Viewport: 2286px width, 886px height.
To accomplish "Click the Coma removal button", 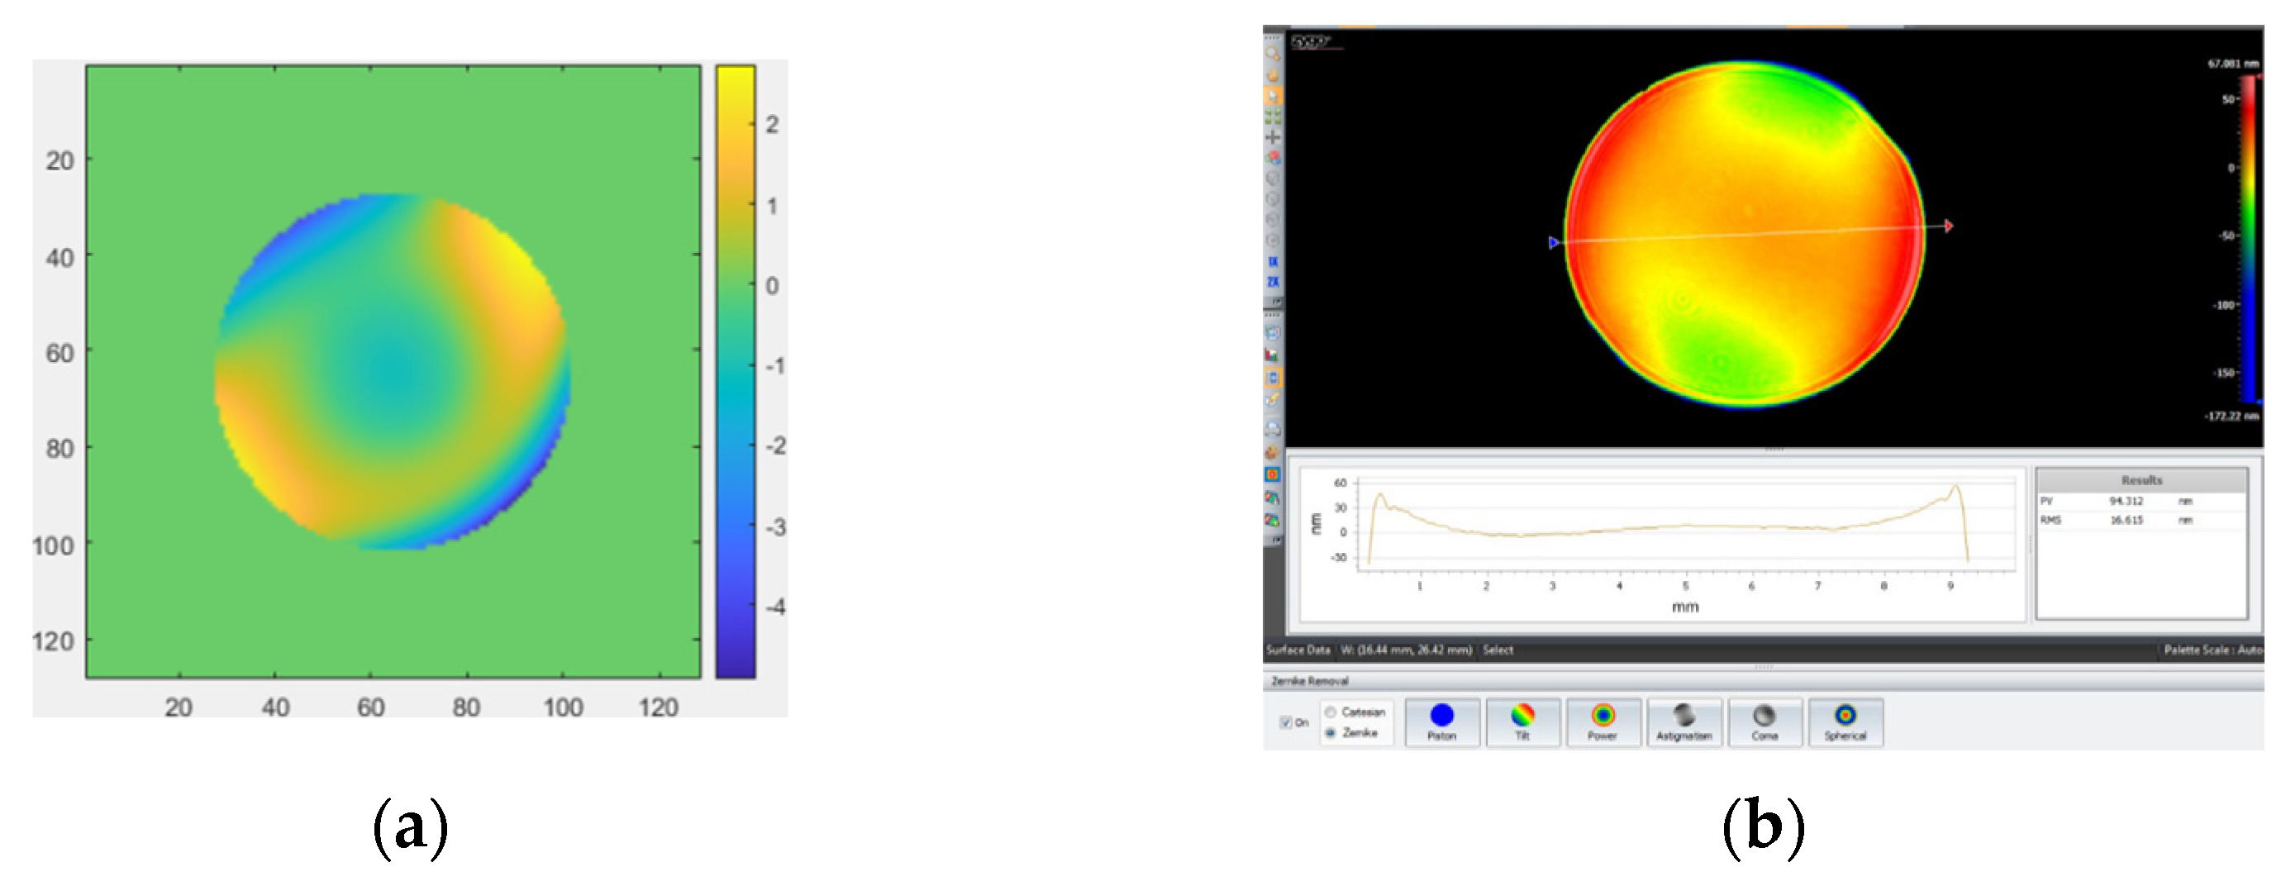I will point(1765,722).
